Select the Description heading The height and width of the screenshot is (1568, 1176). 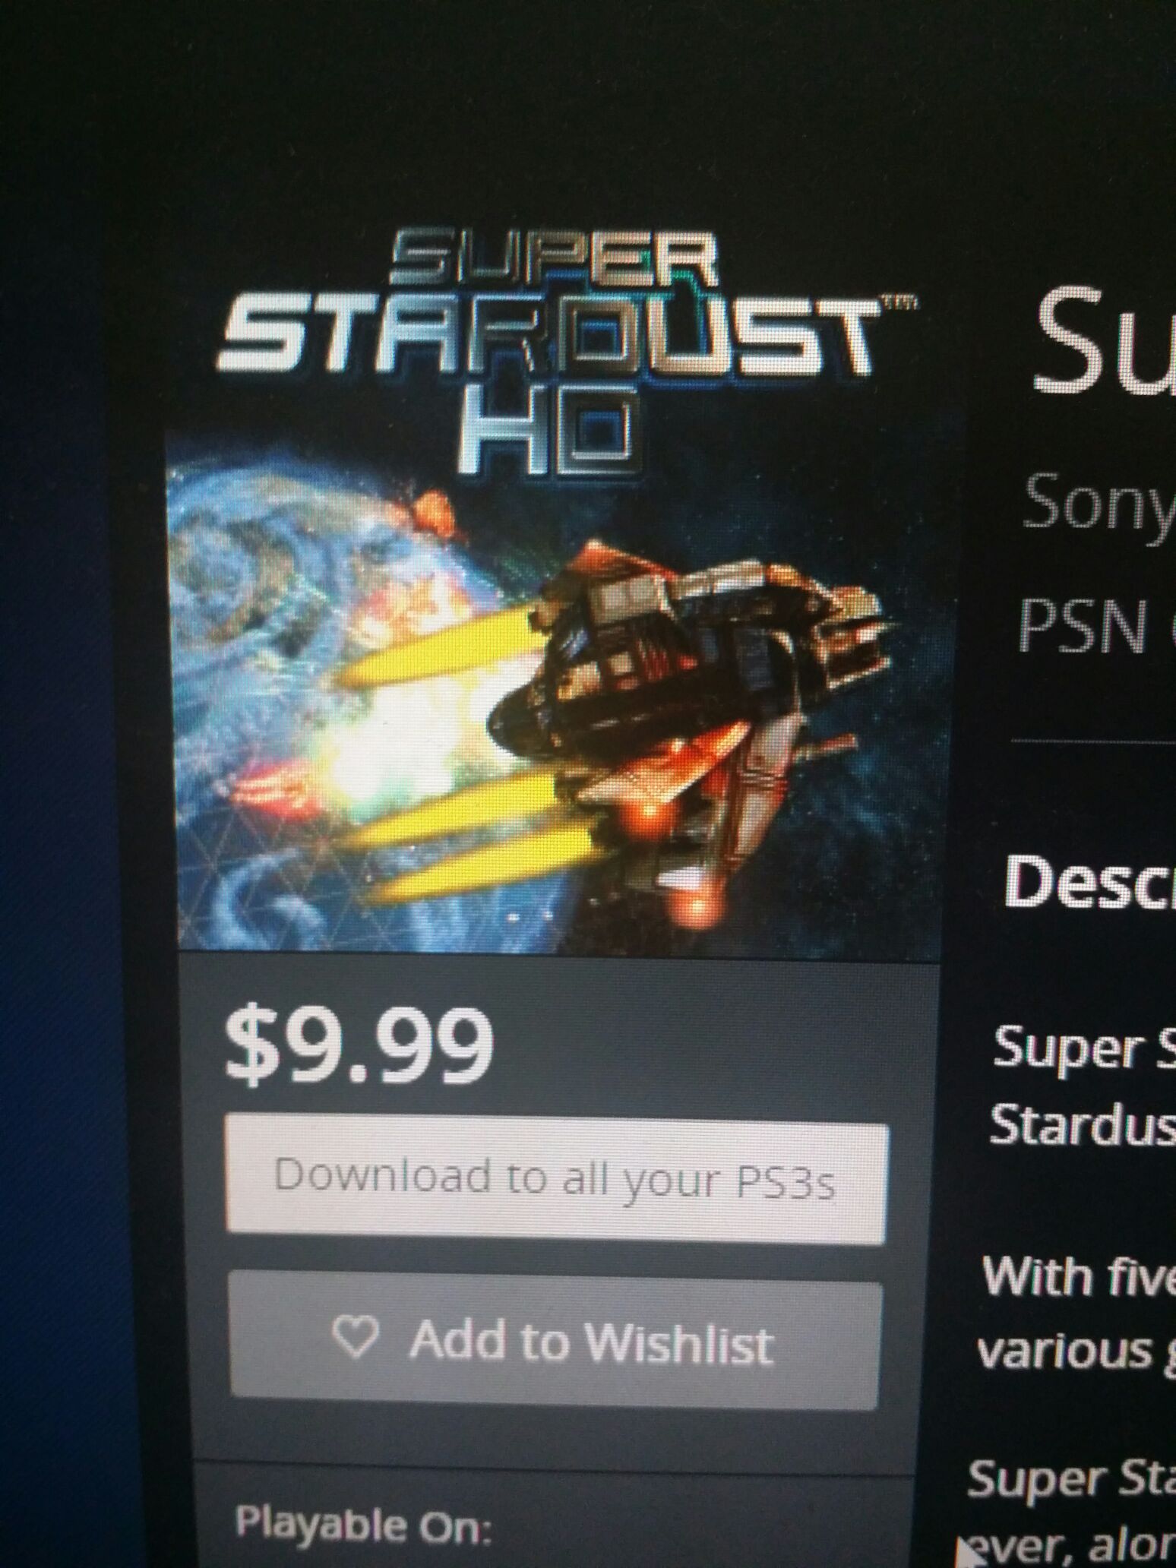(x=1090, y=881)
